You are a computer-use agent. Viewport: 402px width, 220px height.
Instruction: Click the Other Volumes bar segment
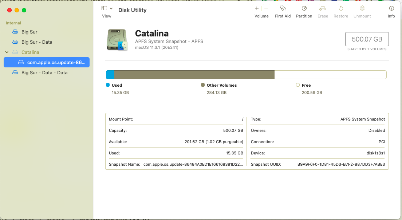point(194,75)
